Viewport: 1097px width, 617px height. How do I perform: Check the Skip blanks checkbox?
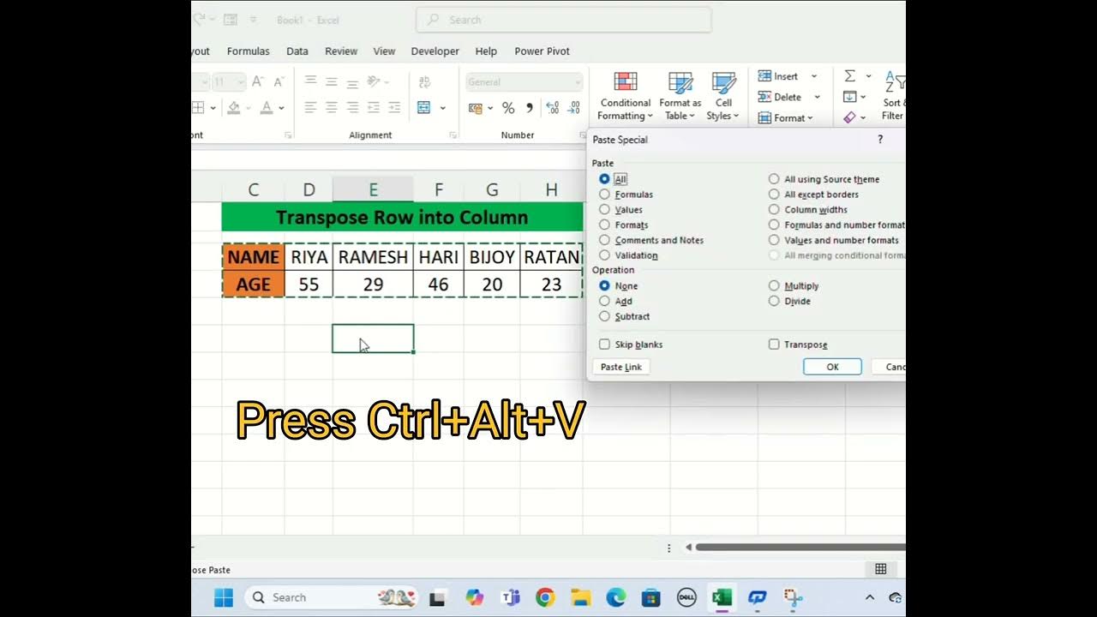click(604, 344)
